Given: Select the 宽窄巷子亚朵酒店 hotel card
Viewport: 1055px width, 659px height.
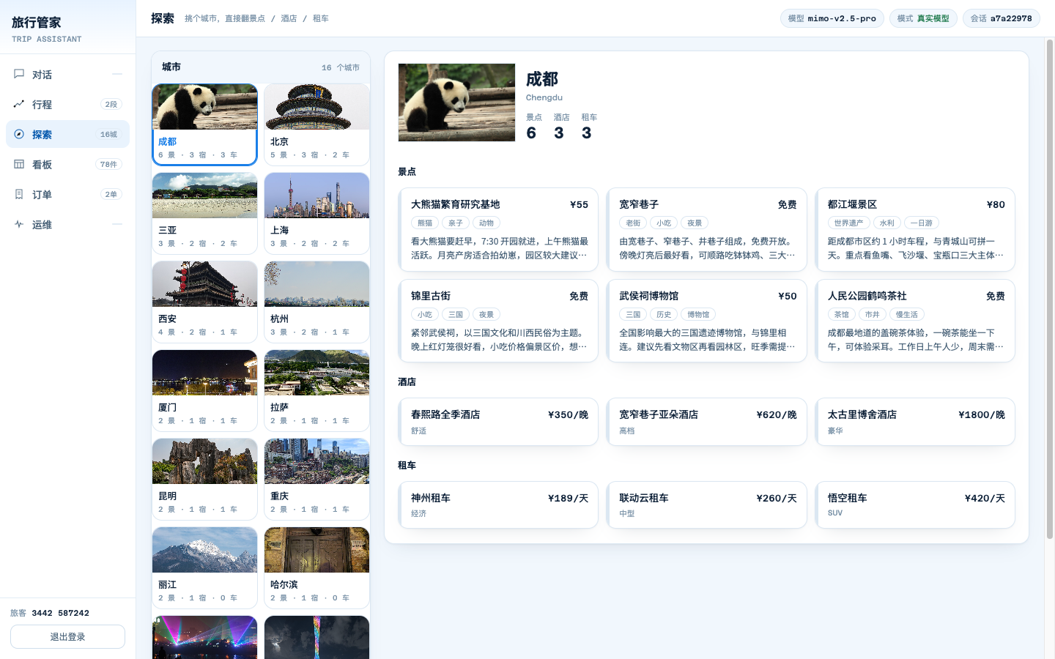Looking at the screenshot, I should [x=707, y=422].
